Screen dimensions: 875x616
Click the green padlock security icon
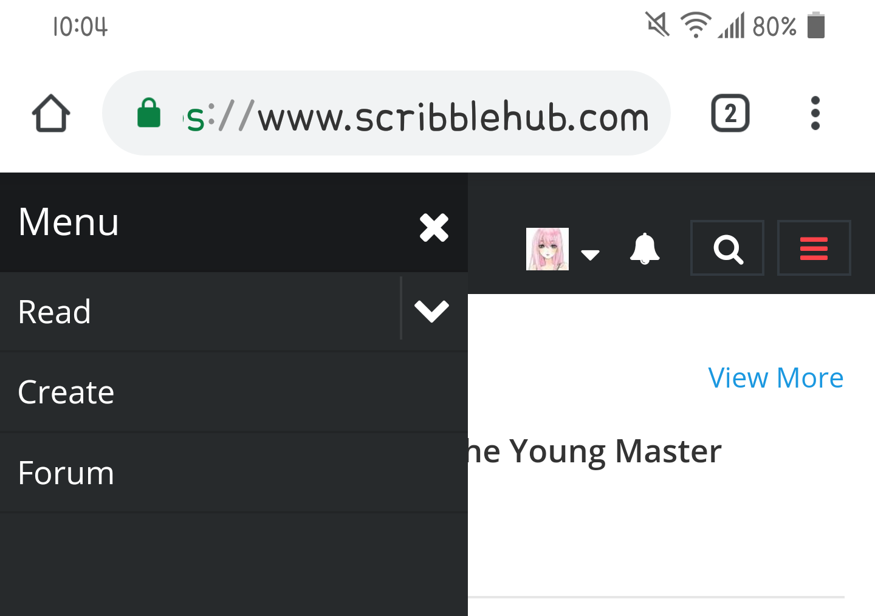click(149, 114)
